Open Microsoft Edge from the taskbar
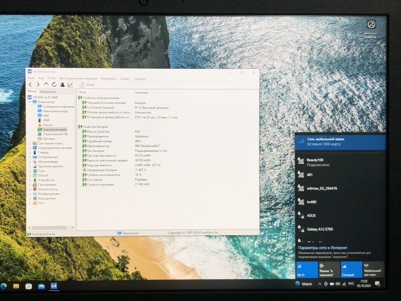Image resolution: width=401 pixels, height=301 pixels. coord(4,284)
